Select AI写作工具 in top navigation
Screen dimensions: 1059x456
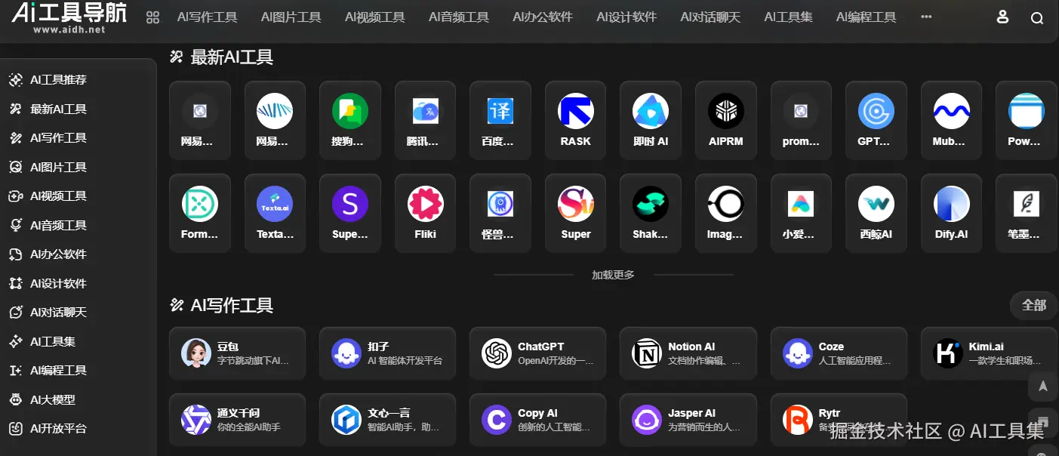pyautogui.click(x=208, y=17)
